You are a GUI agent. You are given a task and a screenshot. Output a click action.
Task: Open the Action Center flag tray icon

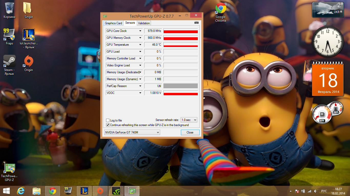point(297,191)
